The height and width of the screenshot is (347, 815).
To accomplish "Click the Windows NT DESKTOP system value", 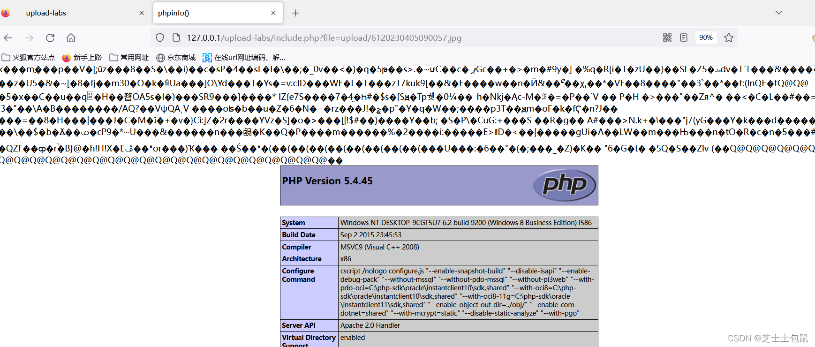I will click(x=466, y=223).
